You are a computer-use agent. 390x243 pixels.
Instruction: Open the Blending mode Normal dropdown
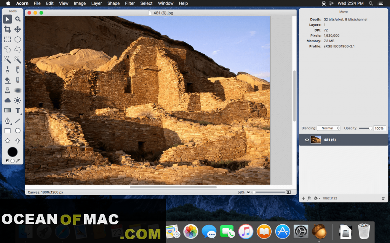(329, 128)
